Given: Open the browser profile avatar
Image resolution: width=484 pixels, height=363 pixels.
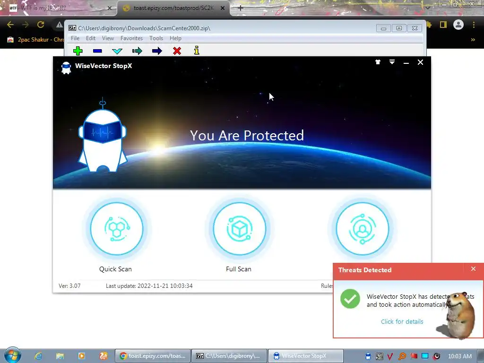Looking at the screenshot, I should coord(458,25).
